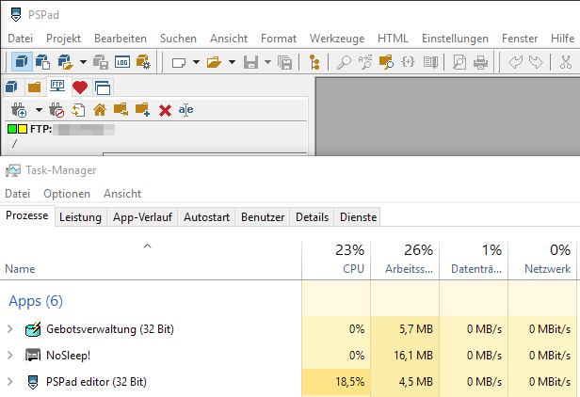The image size is (580, 397).
Task: Open the LOG window icon
Action: [x=122, y=62]
